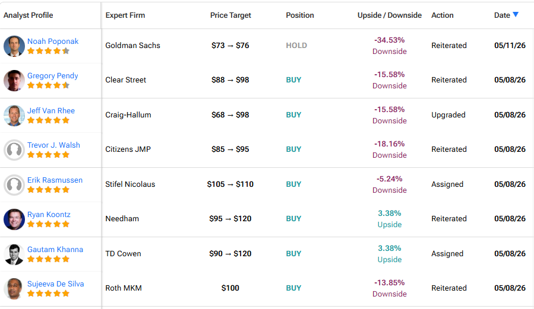Screen dimensions: 534x309
Task: Open Sujeeva De Silva profile link
Action: [x=55, y=284]
